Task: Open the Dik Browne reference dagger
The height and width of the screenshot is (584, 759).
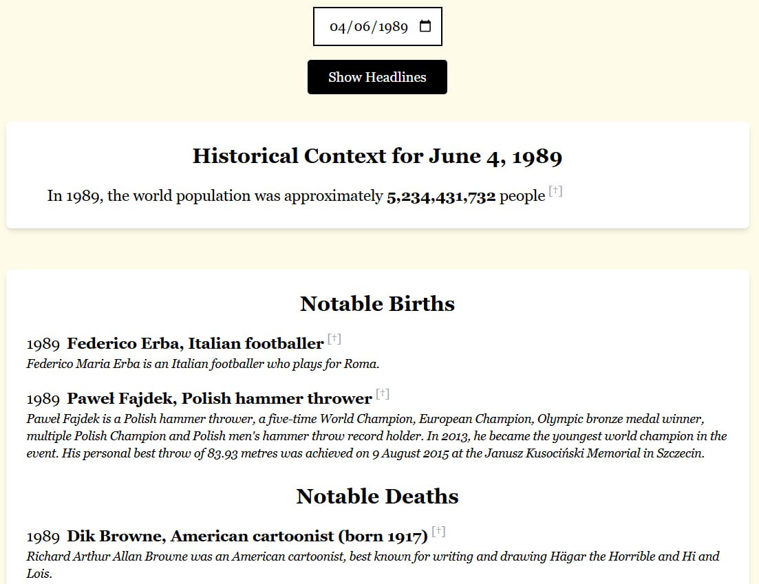Action: pyautogui.click(x=438, y=532)
